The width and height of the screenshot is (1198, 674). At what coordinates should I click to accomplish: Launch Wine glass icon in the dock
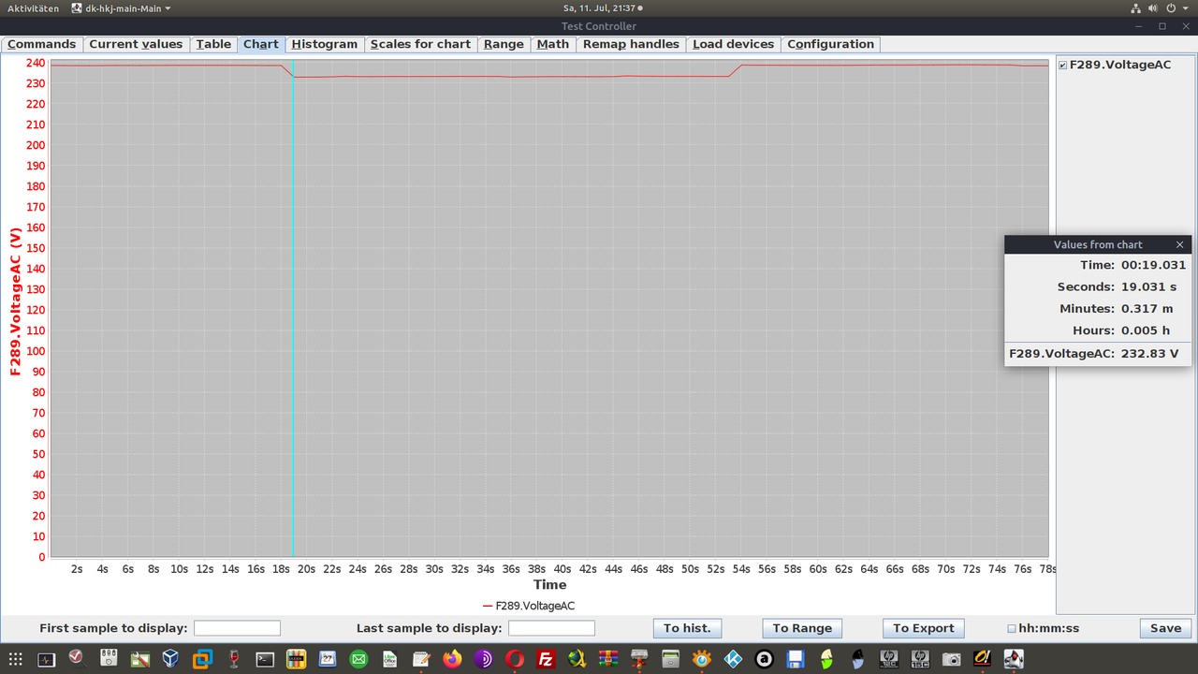point(233,660)
